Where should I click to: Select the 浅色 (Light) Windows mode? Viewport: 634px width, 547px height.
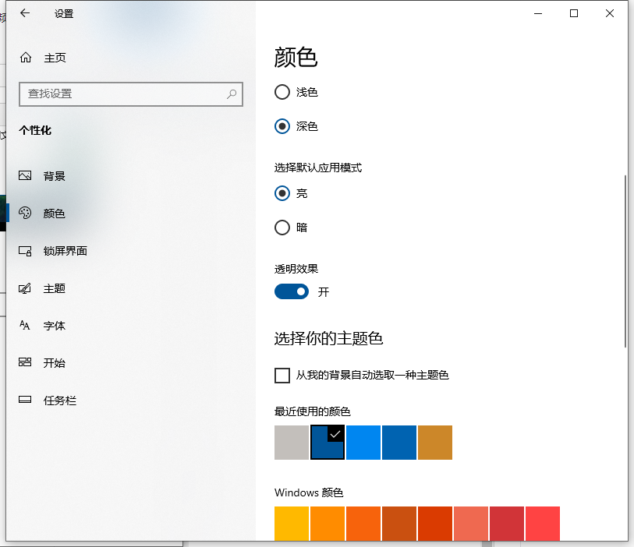(282, 92)
